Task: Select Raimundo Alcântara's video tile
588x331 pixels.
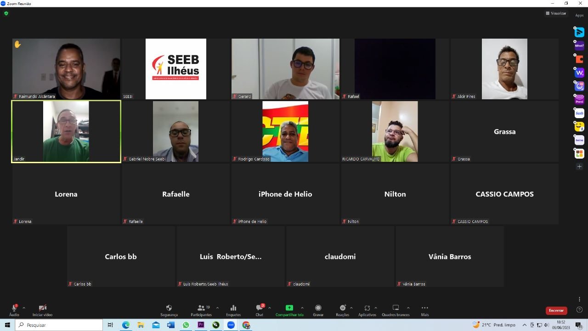Action: [66, 69]
